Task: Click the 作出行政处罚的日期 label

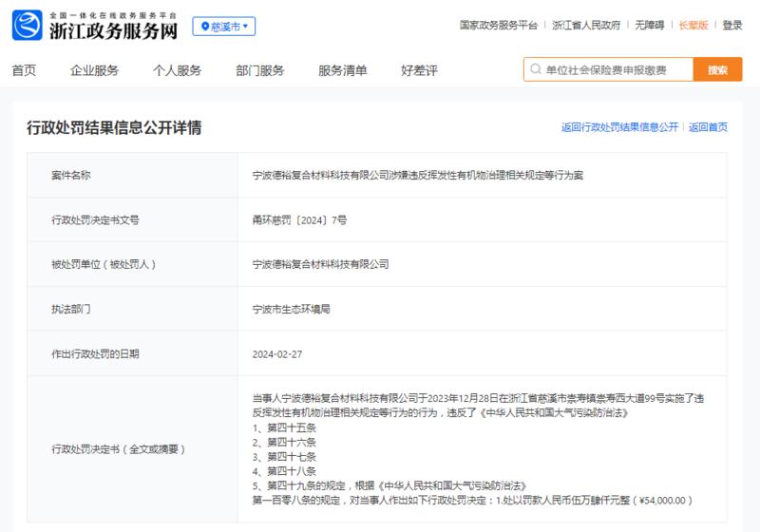Action: (x=96, y=354)
